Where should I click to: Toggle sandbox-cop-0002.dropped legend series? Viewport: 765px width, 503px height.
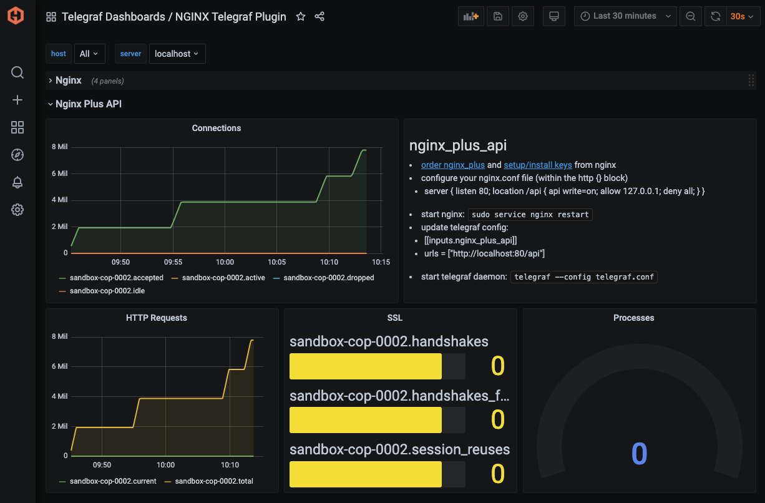(x=328, y=278)
